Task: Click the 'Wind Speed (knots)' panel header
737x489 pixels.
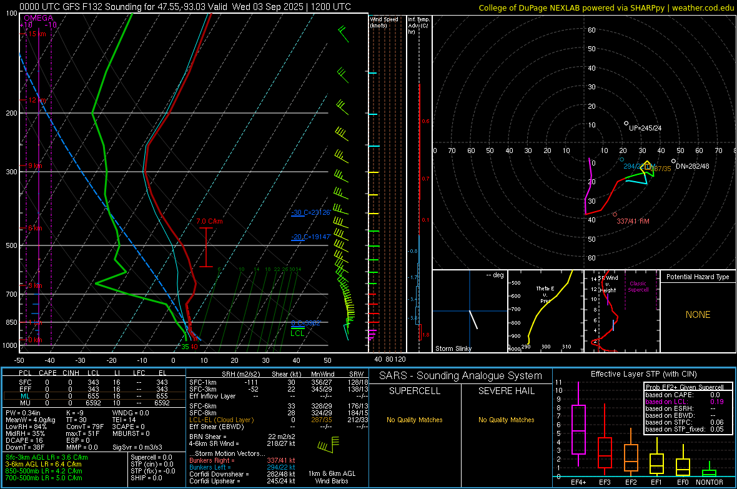Action: coord(383,22)
